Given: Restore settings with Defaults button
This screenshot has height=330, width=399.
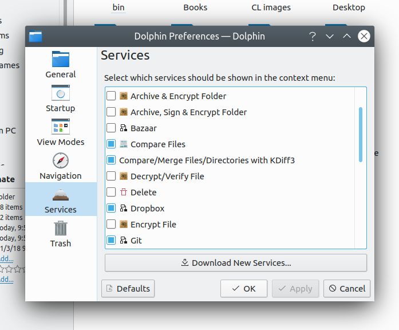Looking at the screenshot, I should coord(128,289).
